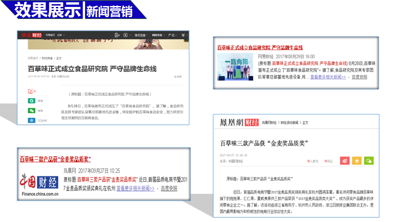Share via green WeChat icon on 凤凰网 article
This screenshot has height=222, width=394.
[369, 160]
